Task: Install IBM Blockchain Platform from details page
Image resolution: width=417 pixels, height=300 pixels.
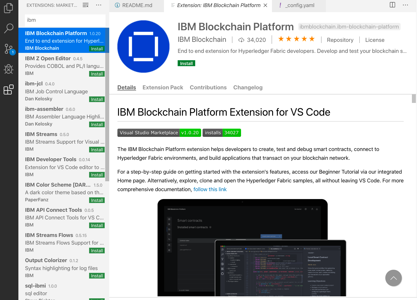Action: click(186, 63)
